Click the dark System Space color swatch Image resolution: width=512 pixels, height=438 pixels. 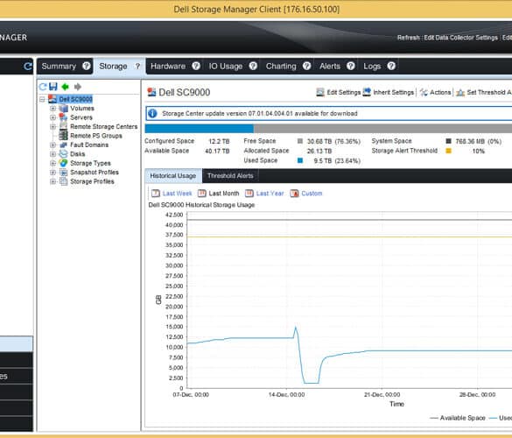pyautogui.click(x=449, y=141)
